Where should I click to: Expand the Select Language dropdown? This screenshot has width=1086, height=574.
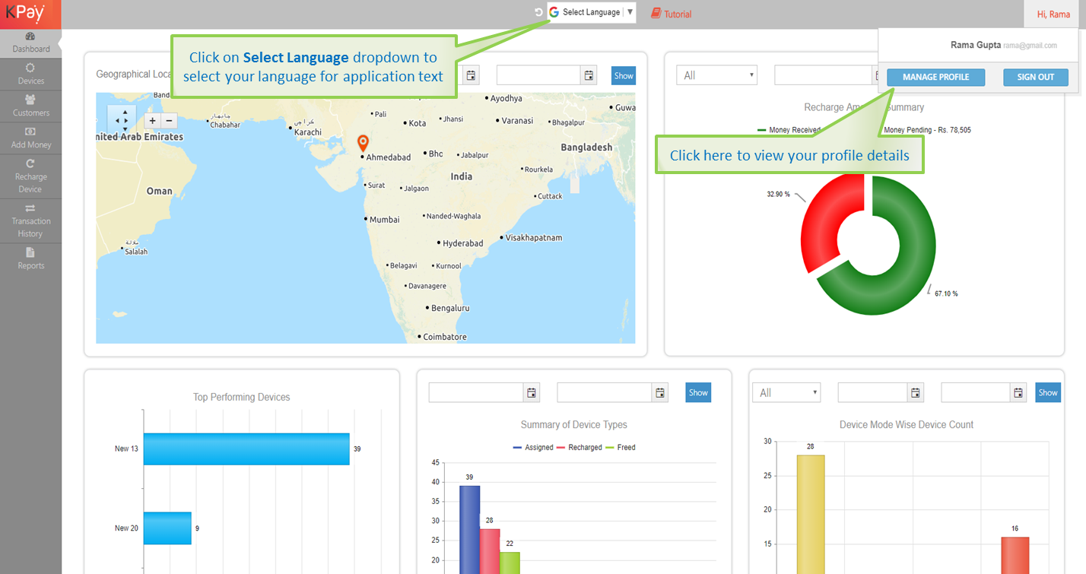pyautogui.click(x=592, y=12)
